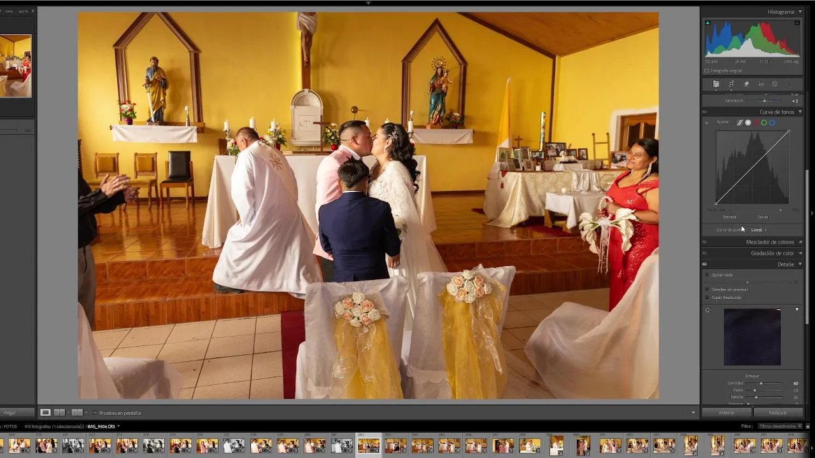
Task: Activate detail preview target picker
Action: point(707,310)
